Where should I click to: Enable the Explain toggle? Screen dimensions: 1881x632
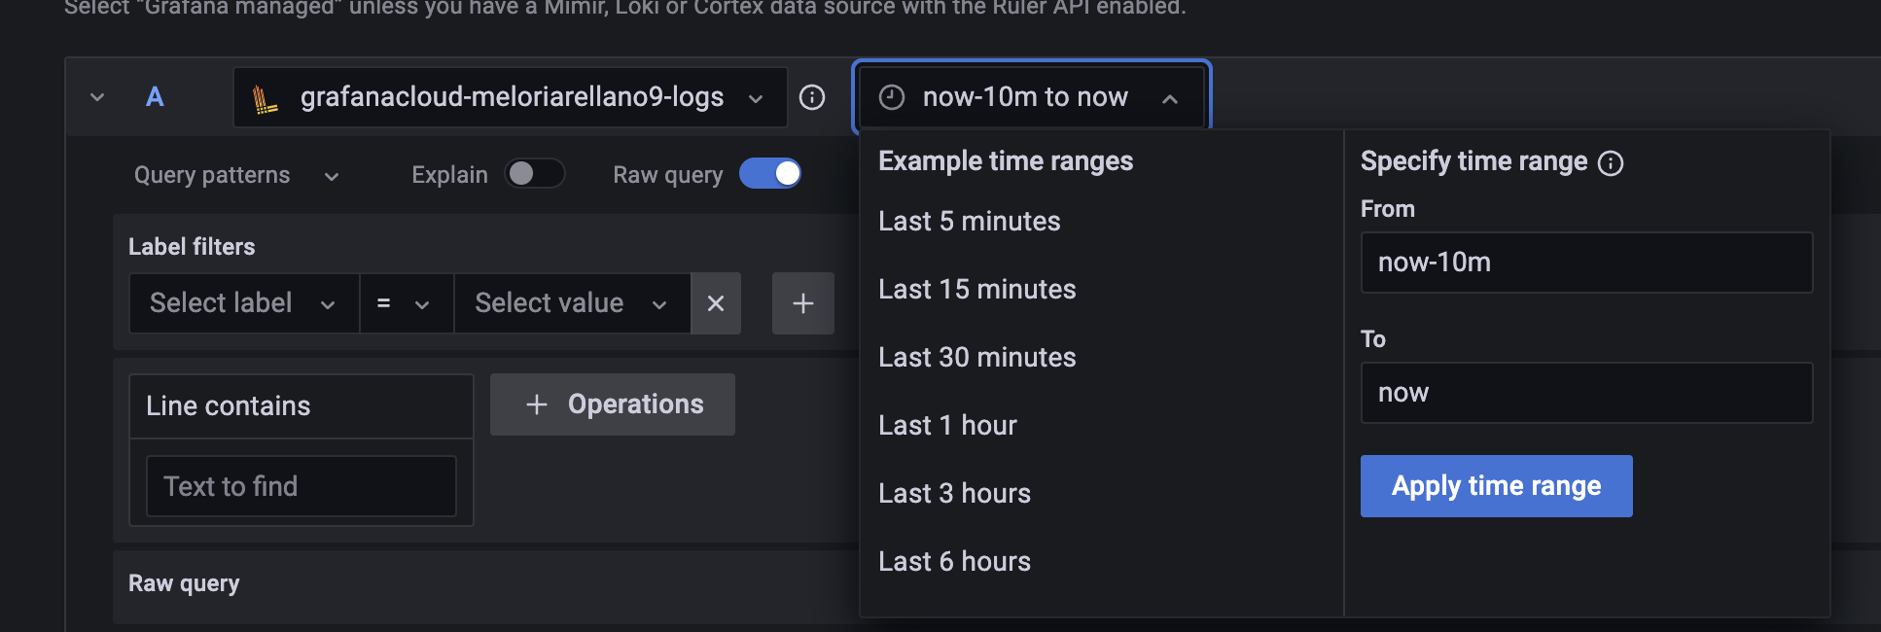(x=535, y=174)
